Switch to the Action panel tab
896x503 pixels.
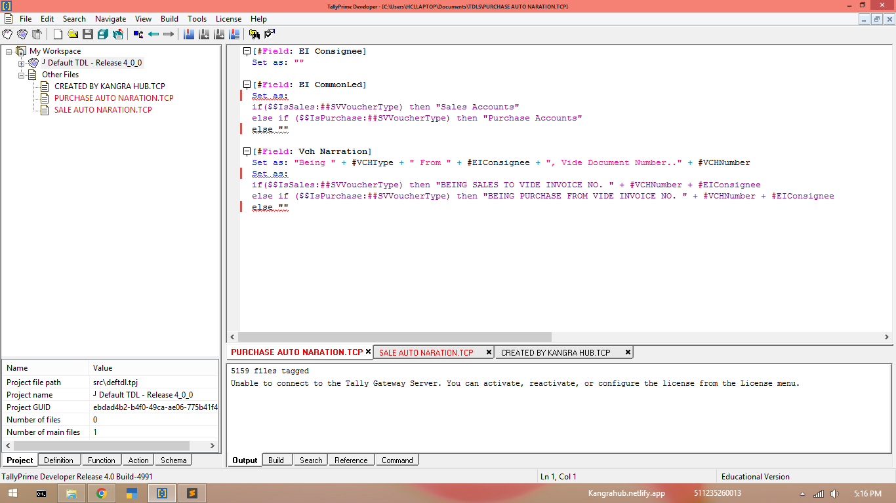click(138, 460)
